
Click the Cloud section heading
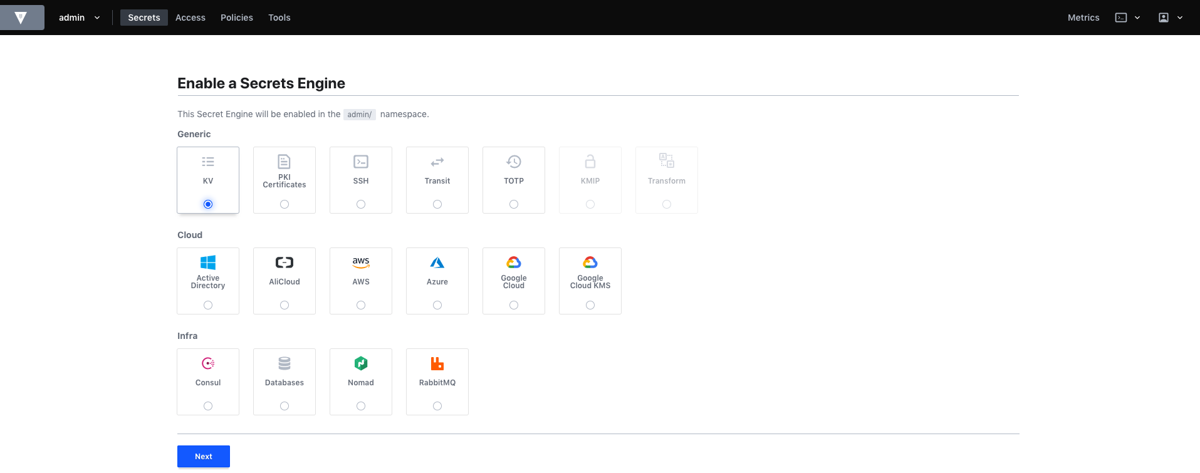point(190,235)
